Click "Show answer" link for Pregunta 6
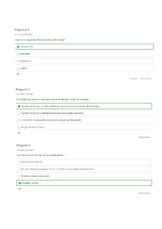 click(x=144, y=193)
